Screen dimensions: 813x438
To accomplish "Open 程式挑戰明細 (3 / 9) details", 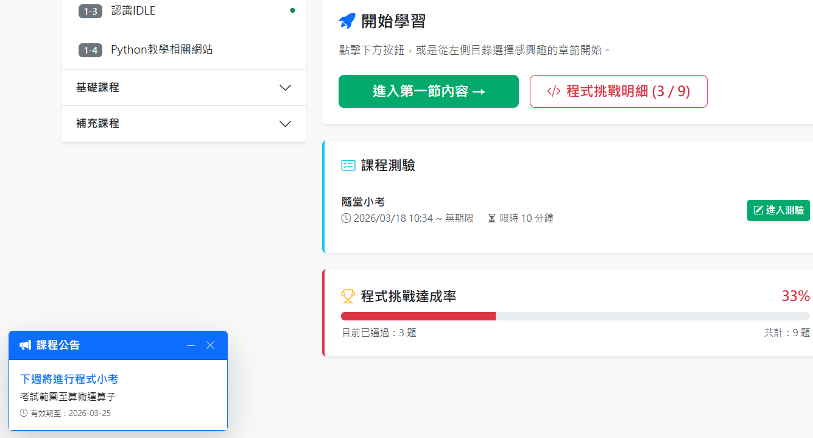I will click(618, 91).
